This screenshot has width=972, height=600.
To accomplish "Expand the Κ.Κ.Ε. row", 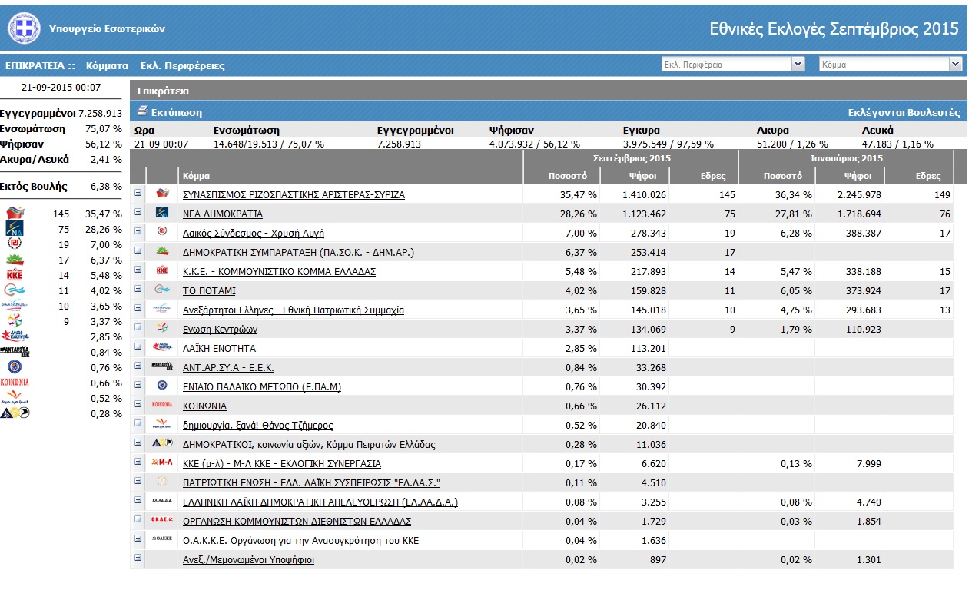I will (x=138, y=270).
